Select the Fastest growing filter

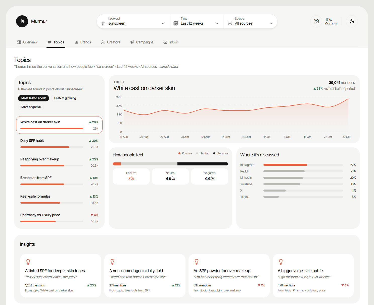pyautogui.click(x=65, y=98)
